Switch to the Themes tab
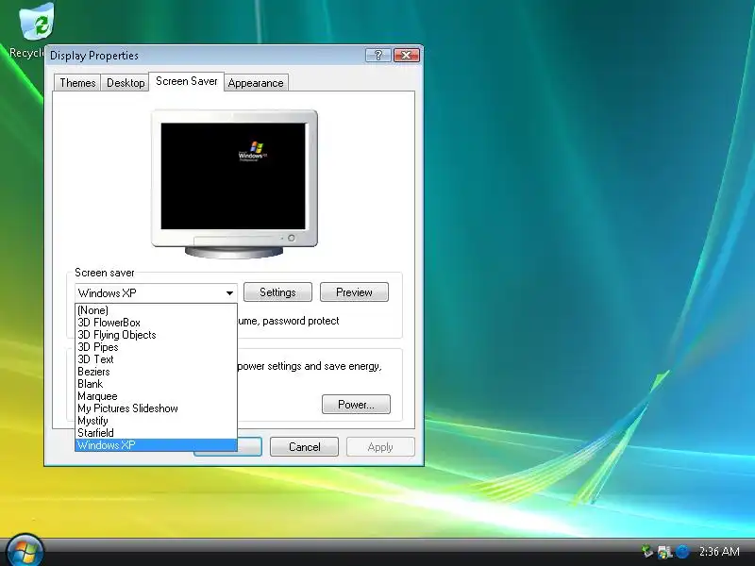This screenshot has width=755, height=566. [77, 83]
